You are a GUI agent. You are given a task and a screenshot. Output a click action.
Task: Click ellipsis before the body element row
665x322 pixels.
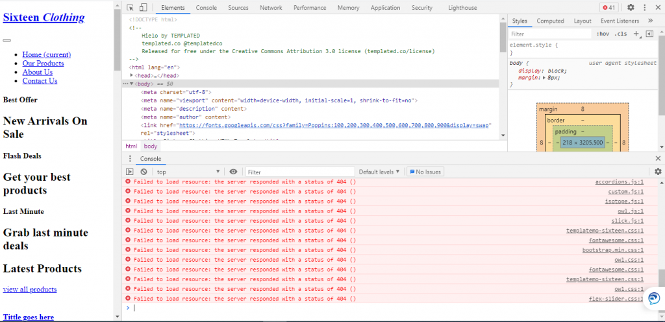[x=125, y=84]
